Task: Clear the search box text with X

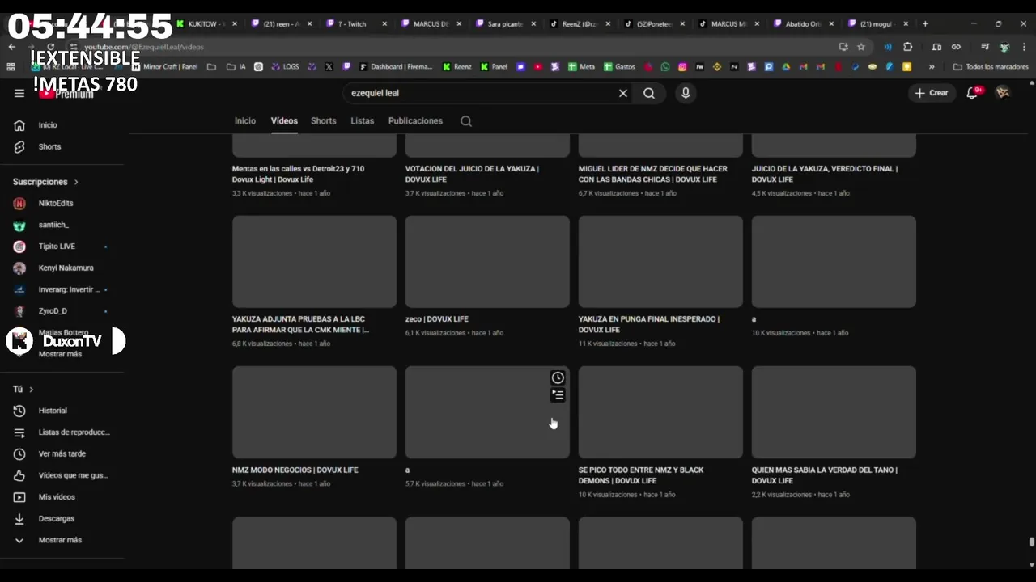Action: click(x=623, y=93)
